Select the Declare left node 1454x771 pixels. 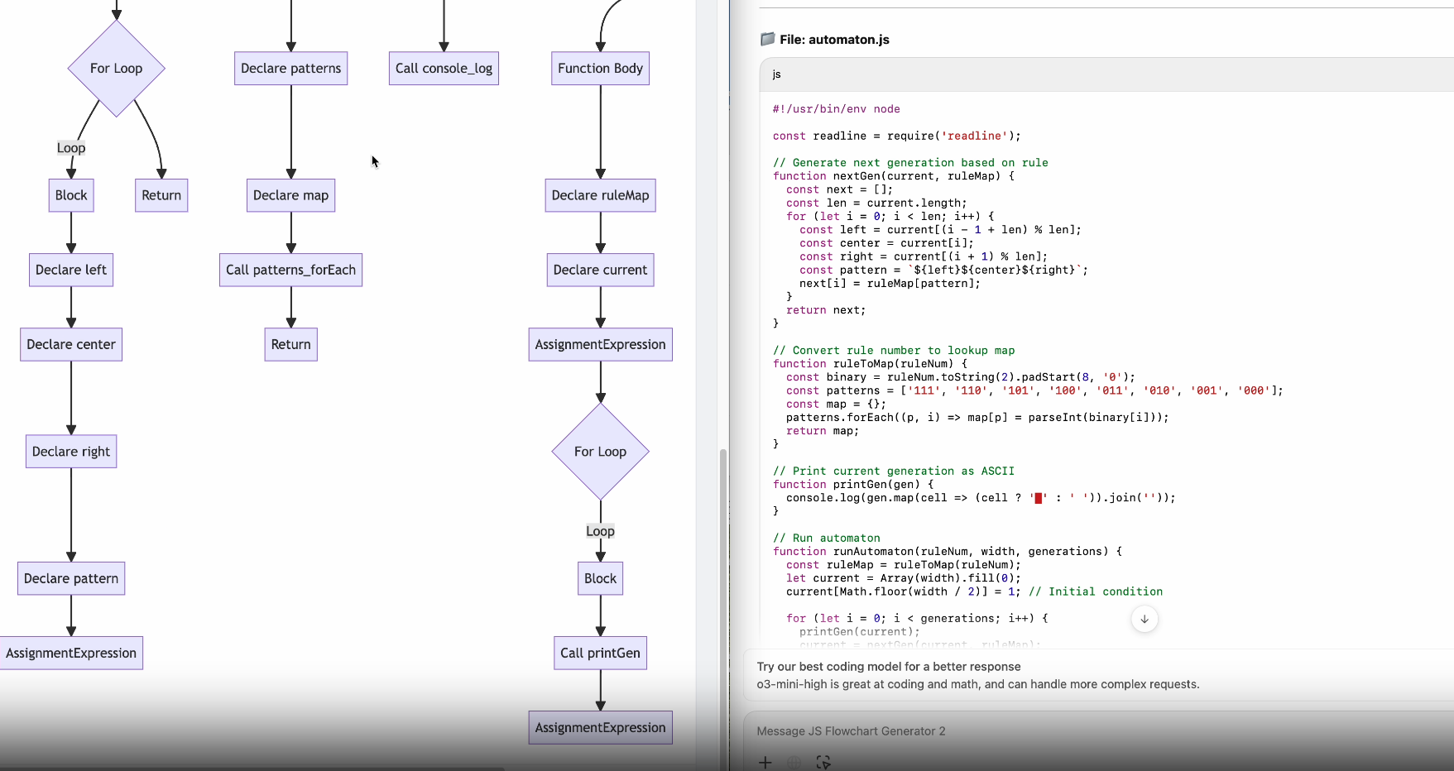click(x=71, y=271)
